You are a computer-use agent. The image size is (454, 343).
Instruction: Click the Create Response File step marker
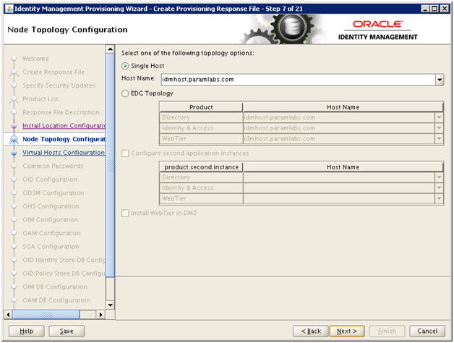[14, 72]
